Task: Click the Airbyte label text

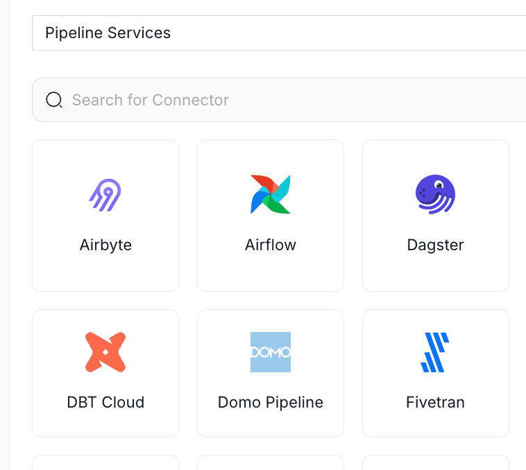Action: tap(105, 245)
